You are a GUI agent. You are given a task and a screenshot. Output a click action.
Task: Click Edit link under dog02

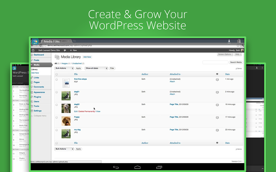click(x=76, y=111)
